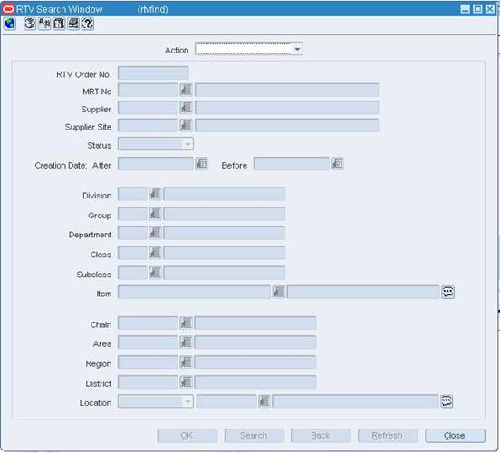Screen dimensions: 500x453
Task: Click the printer icon in the toolbar
Action: pyautogui.click(x=73, y=24)
